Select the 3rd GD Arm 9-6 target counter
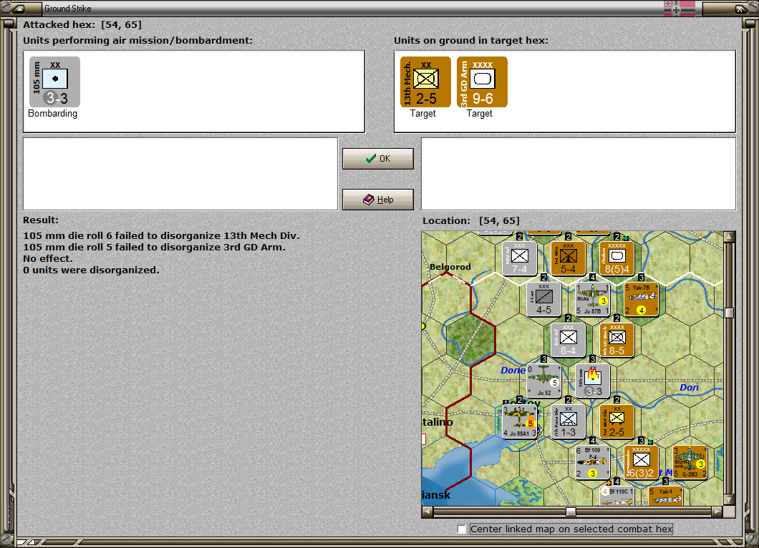 coord(482,82)
